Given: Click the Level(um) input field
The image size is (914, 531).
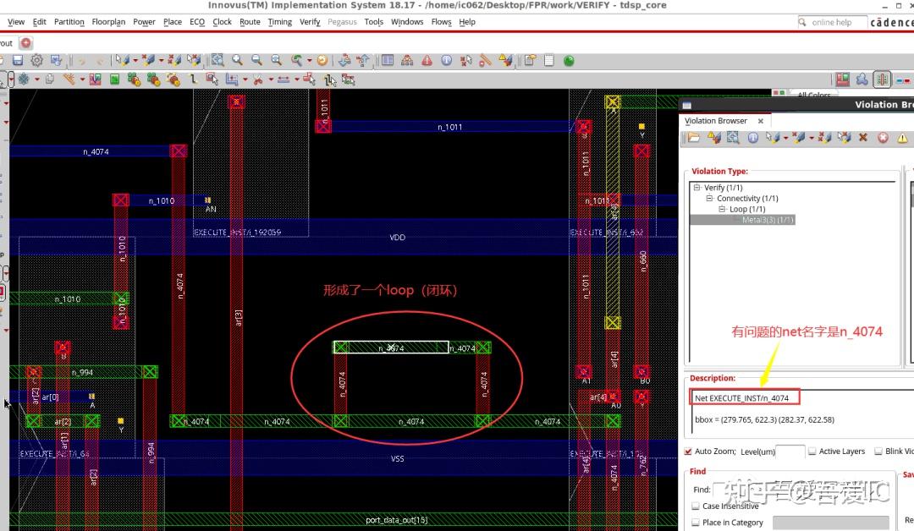Looking at the screenshot, I should [790, 452].
